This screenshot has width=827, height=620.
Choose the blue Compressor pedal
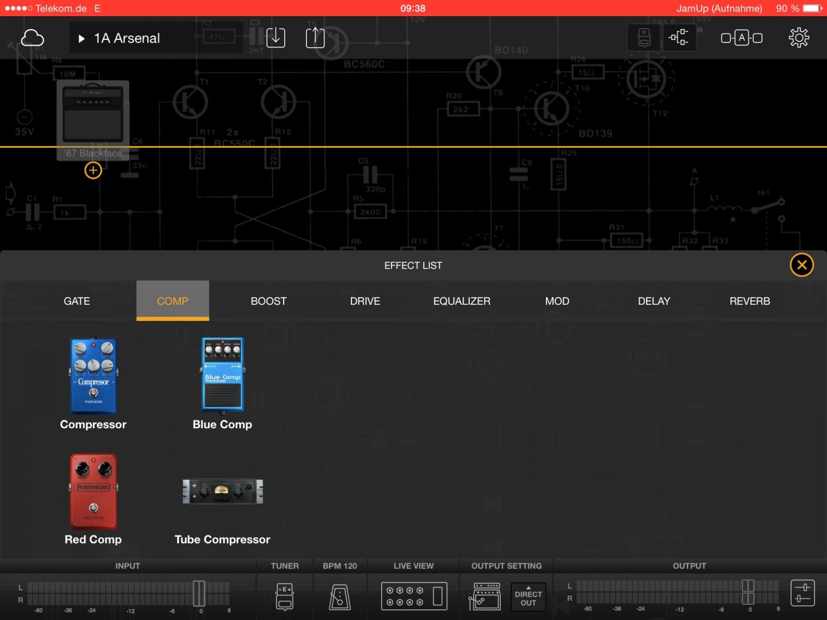coord(93,376)
